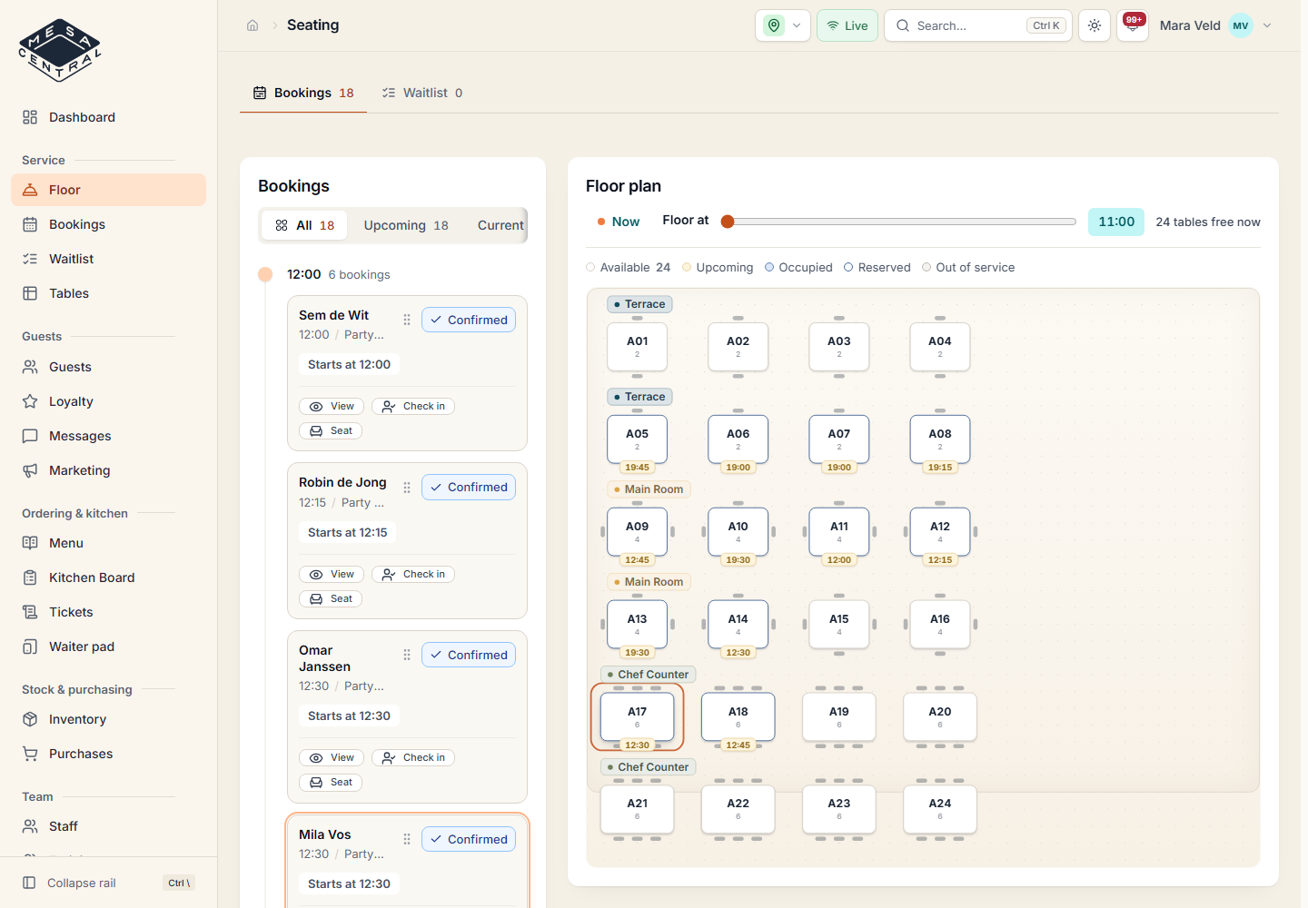This screenshot has height=908, width=1308.
Task: Expand the user account menu chevron
Action: (1267, 25)
